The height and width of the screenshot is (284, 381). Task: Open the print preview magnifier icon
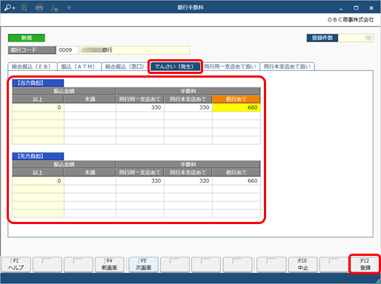tap(24, 8)
